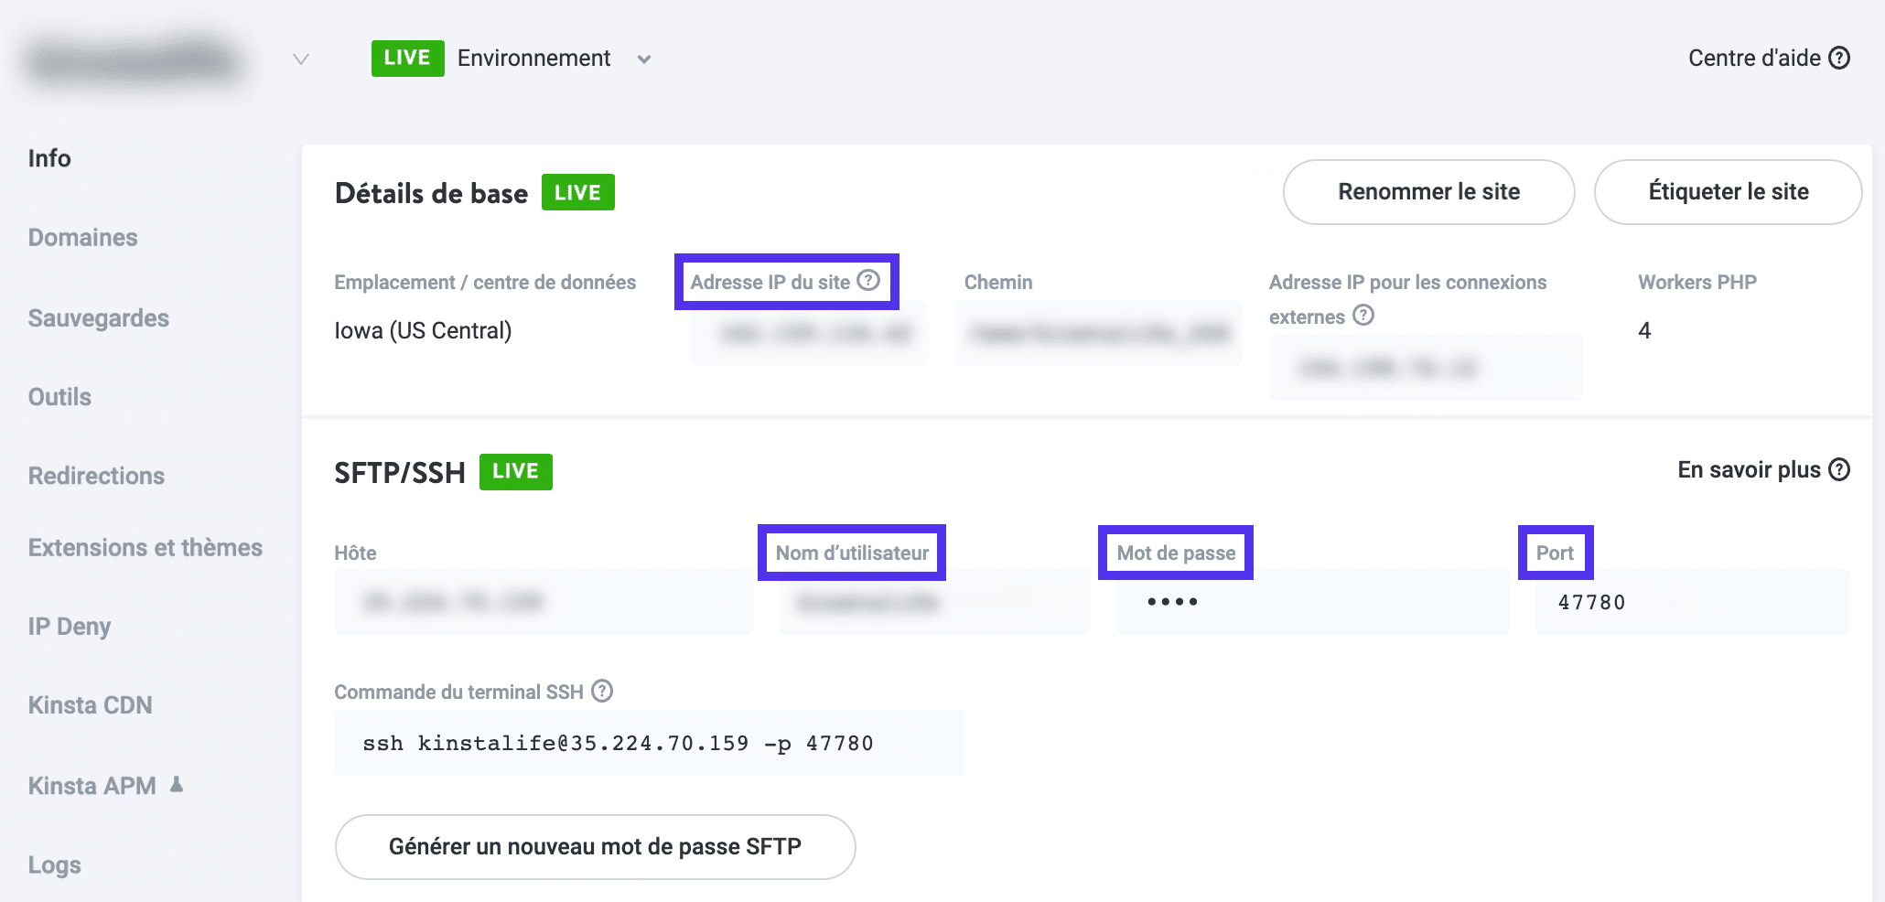Open help tooltip beside Adresse IP du site
Viewport: 1885px width, 902px height.
(x=869, y=282)
